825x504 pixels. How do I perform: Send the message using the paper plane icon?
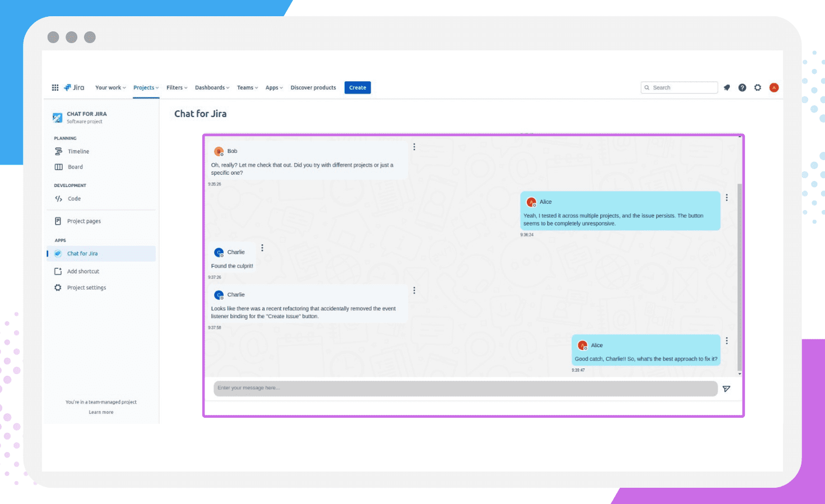point(727,389)
